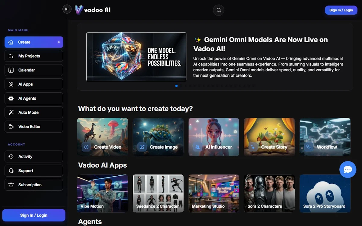This screenshot has height=226, width=362.
Task: Open the chat bubble support widget
Action: coord(348,169)
